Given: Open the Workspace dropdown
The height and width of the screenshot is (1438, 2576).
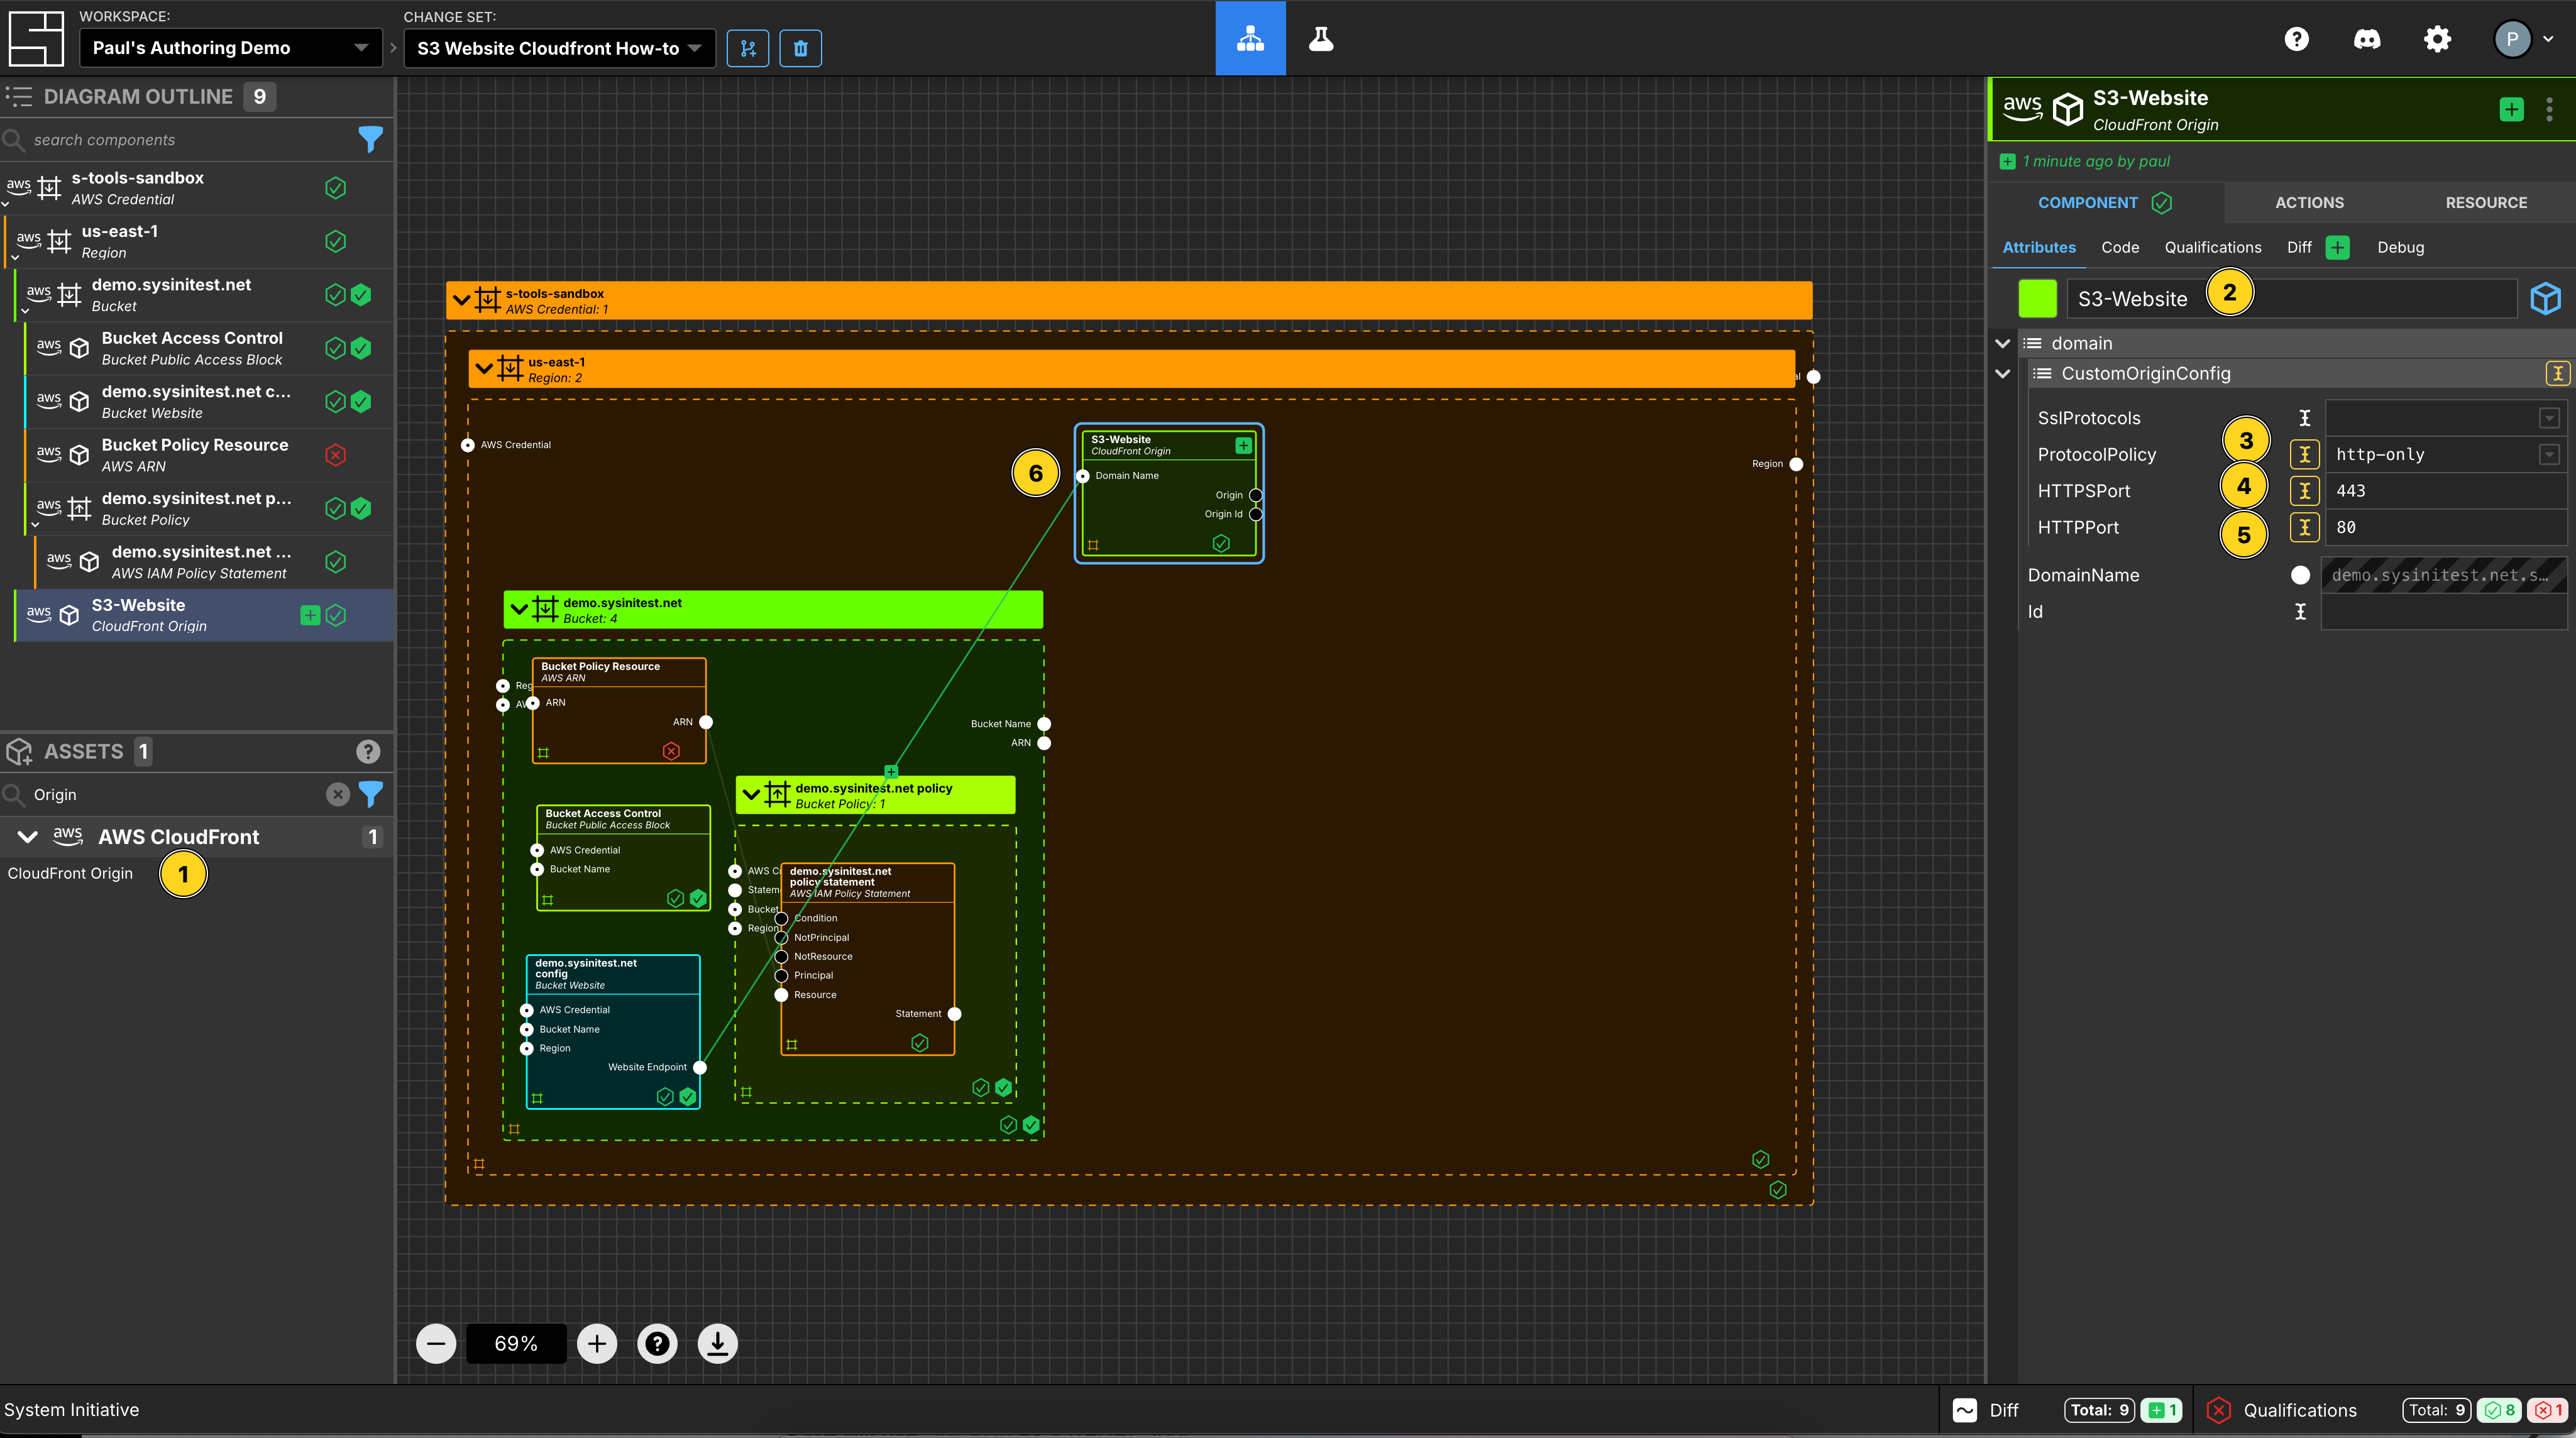Looking at the screenshot, I should pyautogui.click(x=231, y=48).
